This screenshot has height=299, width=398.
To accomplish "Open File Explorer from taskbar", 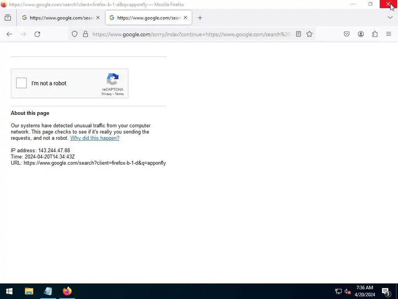I will 29,291.
